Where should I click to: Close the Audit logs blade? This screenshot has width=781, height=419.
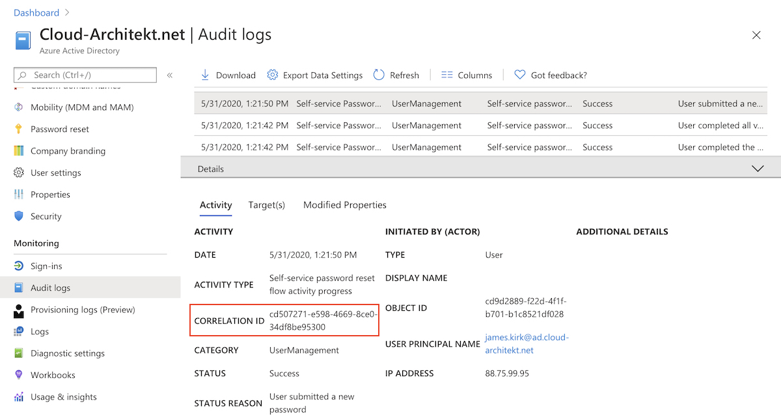pyautogui.click(x=756, y=35)
